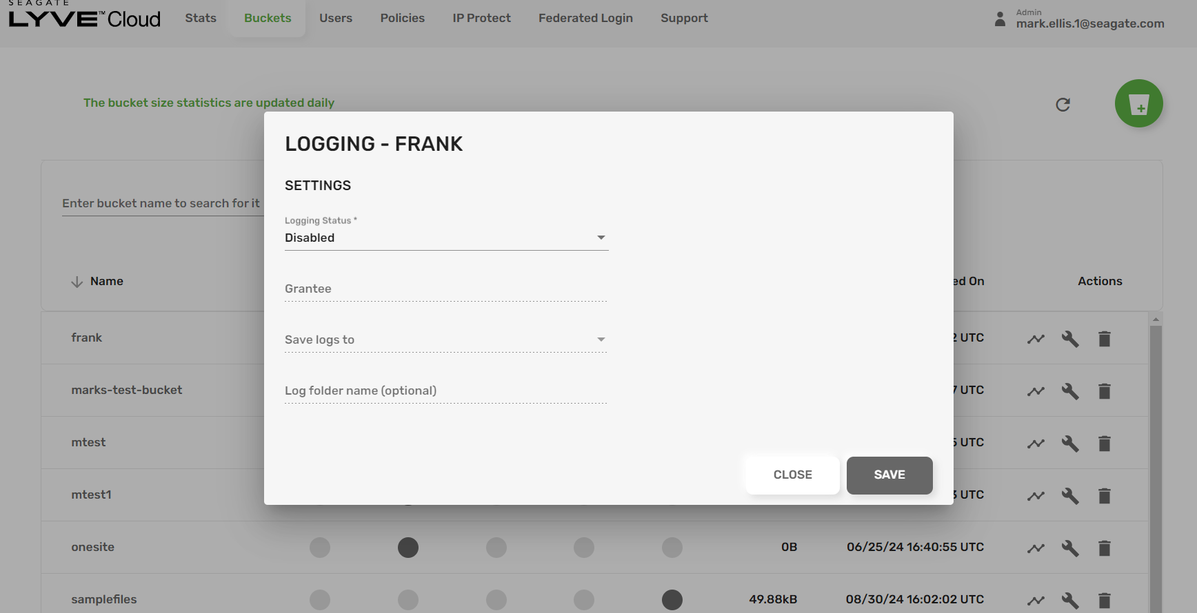Click the wrench icon for marks-test-bucket

(x=1070, y=391)
